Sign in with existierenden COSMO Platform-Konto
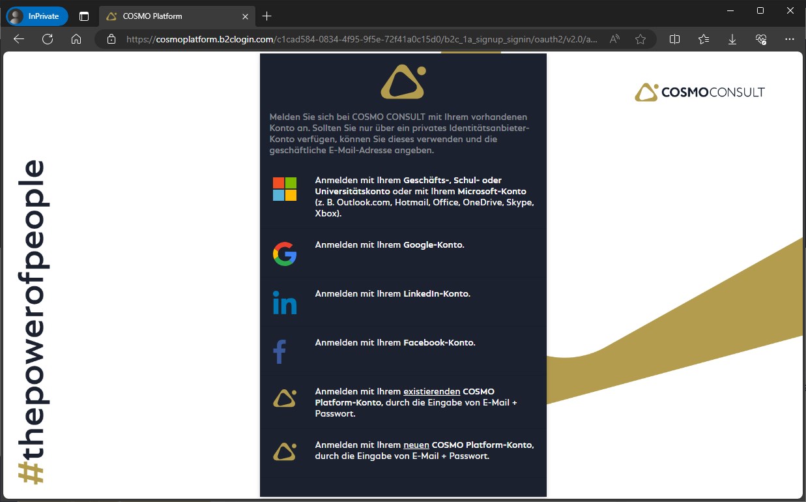Image resolution: width=806 pixels, height=502 pixels. point(416,404)
